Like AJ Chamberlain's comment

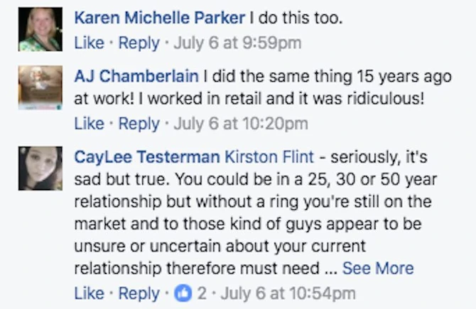89,124
